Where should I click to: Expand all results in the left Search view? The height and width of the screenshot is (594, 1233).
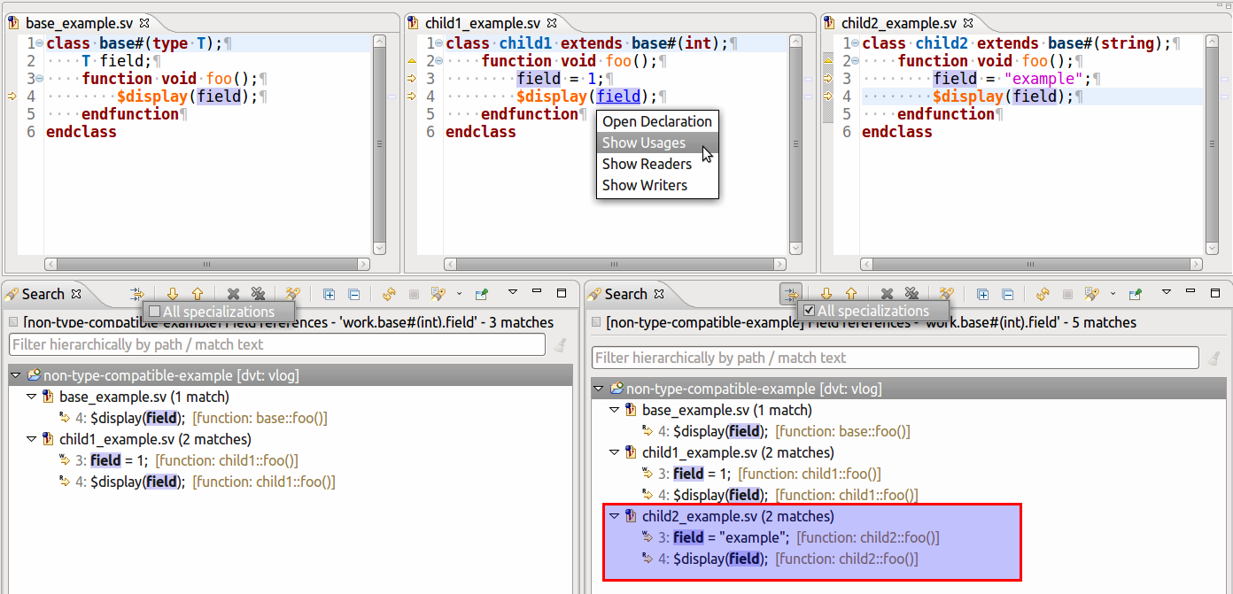(x=330, y=293)
